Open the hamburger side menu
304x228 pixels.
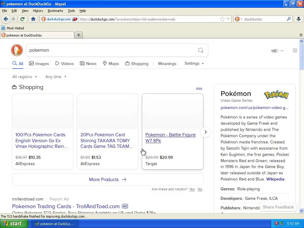pyautogui.click(x=295, y=50)
